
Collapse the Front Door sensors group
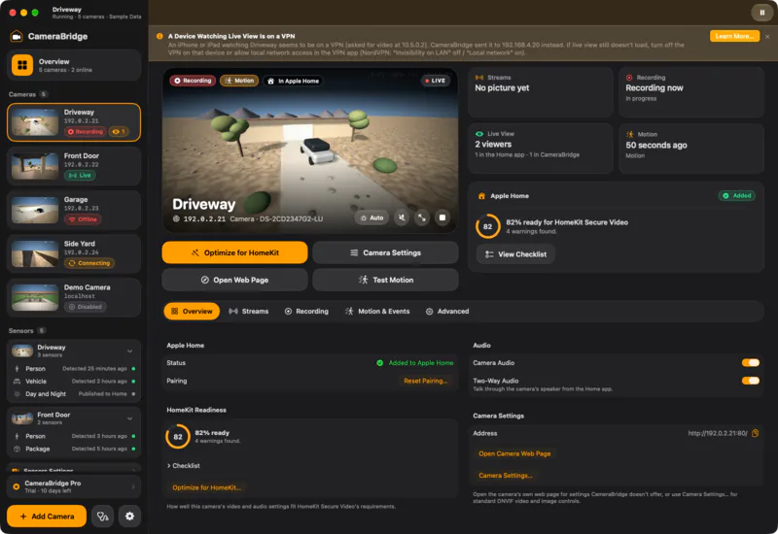130,418
